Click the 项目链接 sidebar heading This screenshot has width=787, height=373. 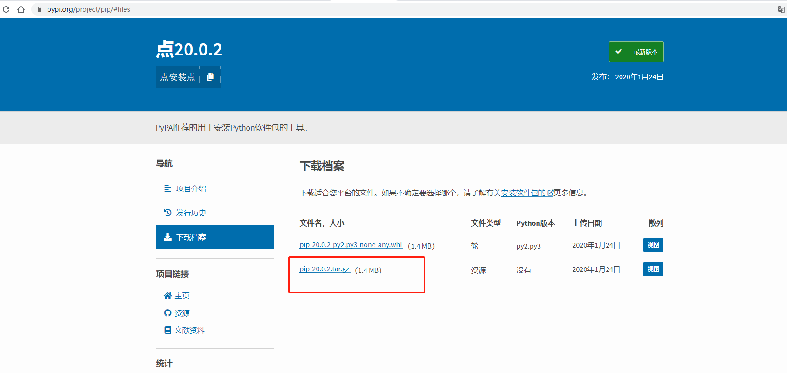coord(173,274)
